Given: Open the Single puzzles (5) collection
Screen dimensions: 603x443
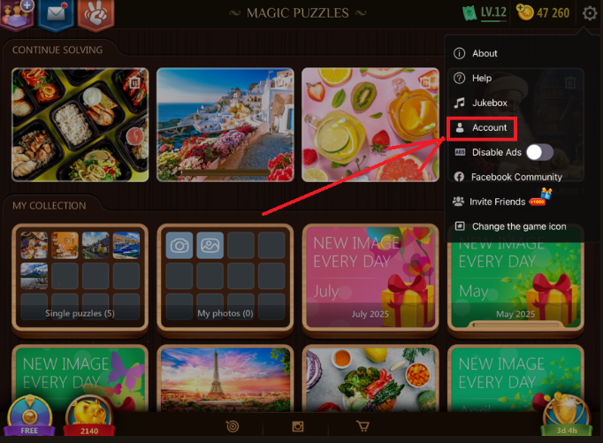Looking at the screenshot, I should tap(80, 278).
